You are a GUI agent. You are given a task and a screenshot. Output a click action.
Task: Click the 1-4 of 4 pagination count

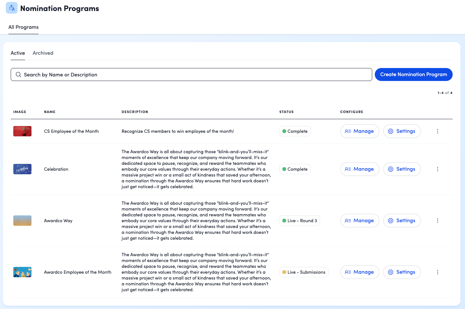tap(445, 93)
